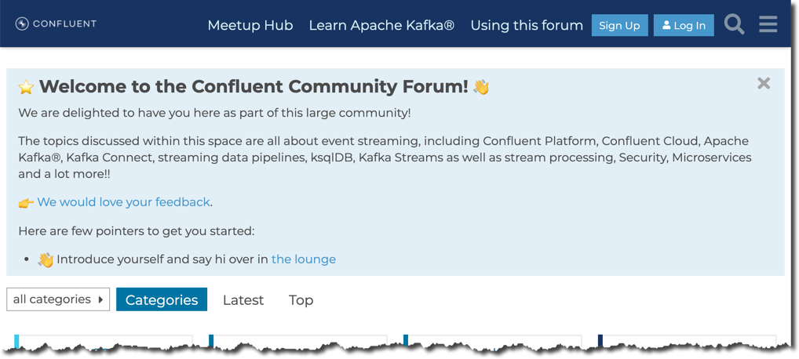The height and width of the screenshot is (359, 799).
Task: Switch to the Top tab
Action: (301, 300)
